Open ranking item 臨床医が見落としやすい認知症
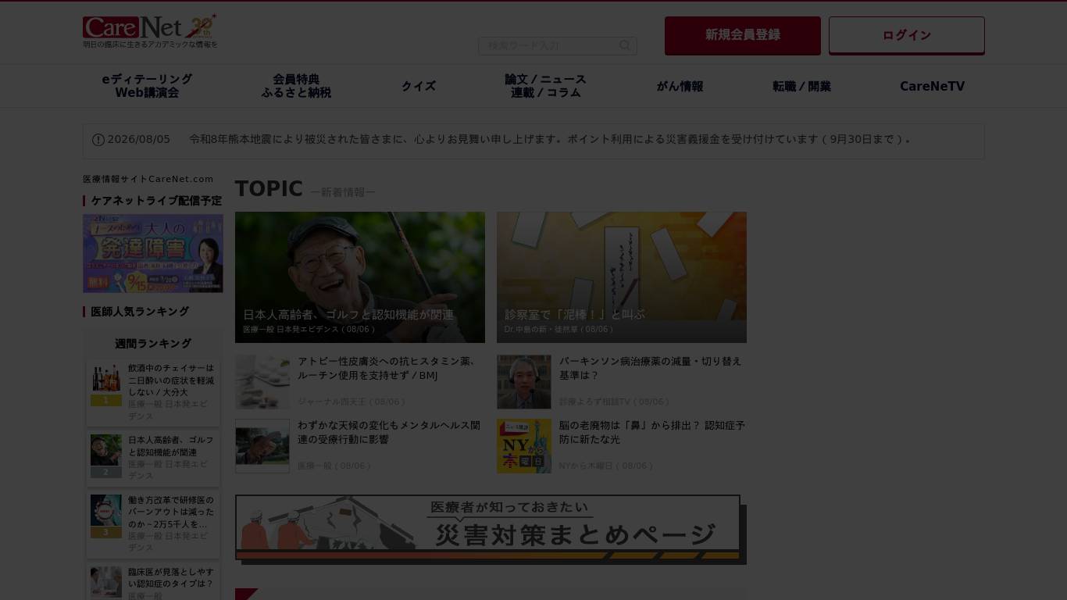1067x600 pixels. pyautogui.click(x=171, y=578)
